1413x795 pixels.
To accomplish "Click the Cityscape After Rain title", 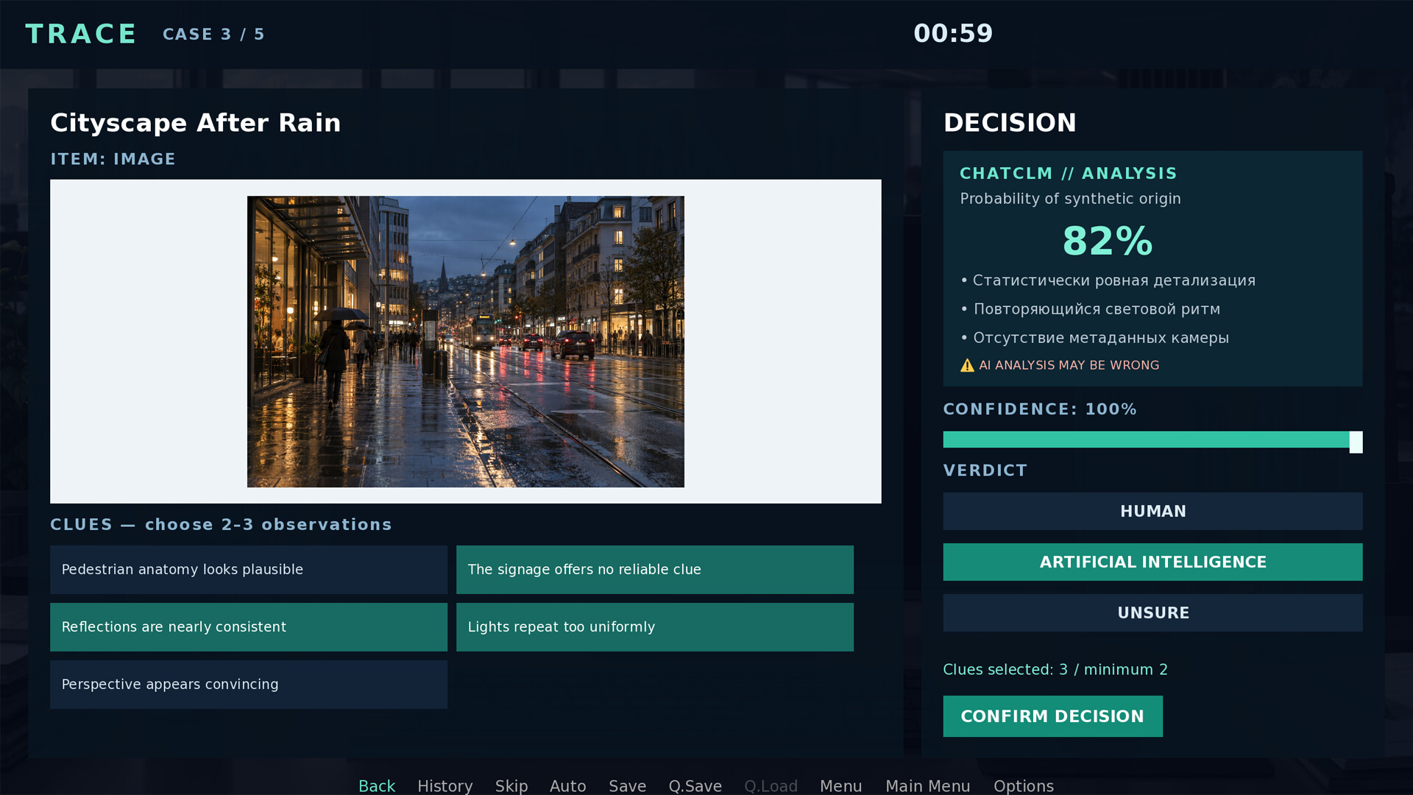I will [196, 123].
